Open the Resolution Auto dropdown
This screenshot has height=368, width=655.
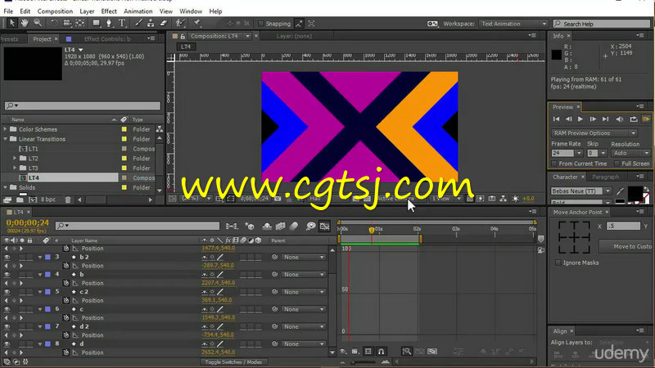(630, 153)
